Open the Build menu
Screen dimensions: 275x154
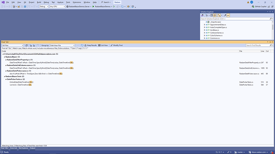coord(39,2)
